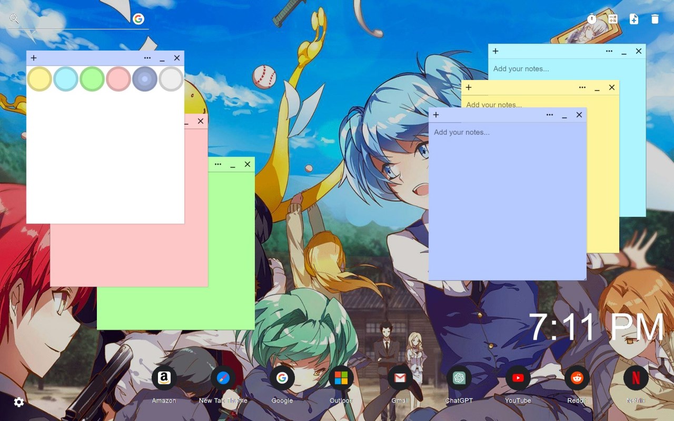Viewport: 674px width, 421px height.
Task: Close the cyan note
Action: tap(639, 51)
